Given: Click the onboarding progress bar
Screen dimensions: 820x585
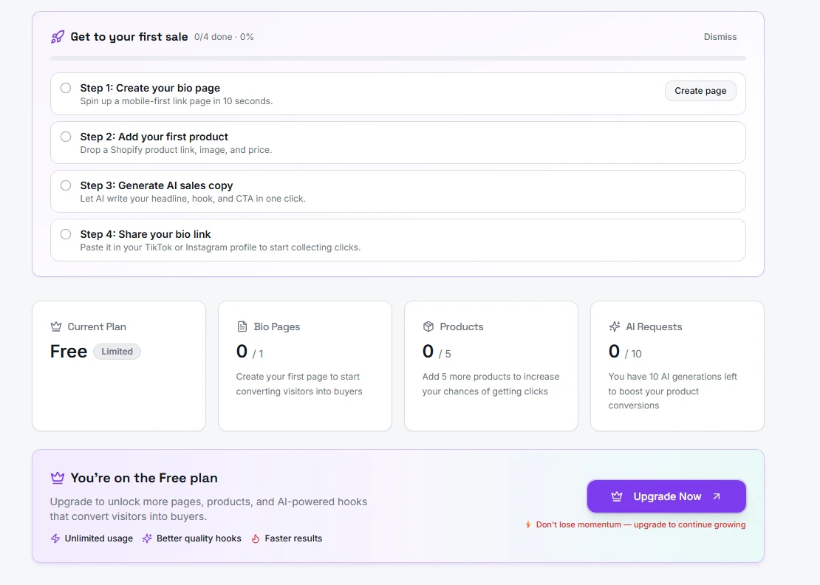Looking at the screenshot, I should tap(398, 58).
